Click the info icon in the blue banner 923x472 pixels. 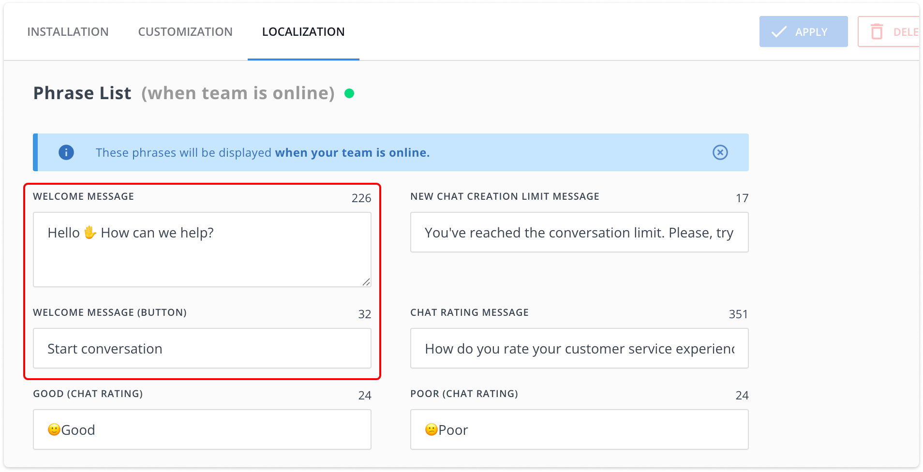(66, 152)
